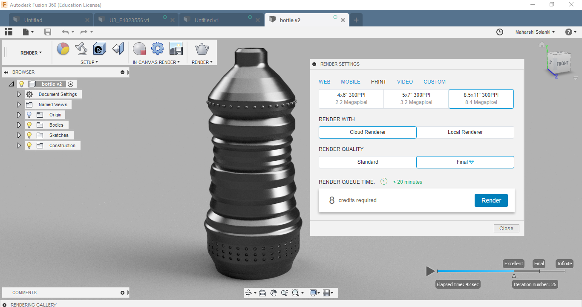Activate bottle v2 component radio button

[x=71, y=84]
